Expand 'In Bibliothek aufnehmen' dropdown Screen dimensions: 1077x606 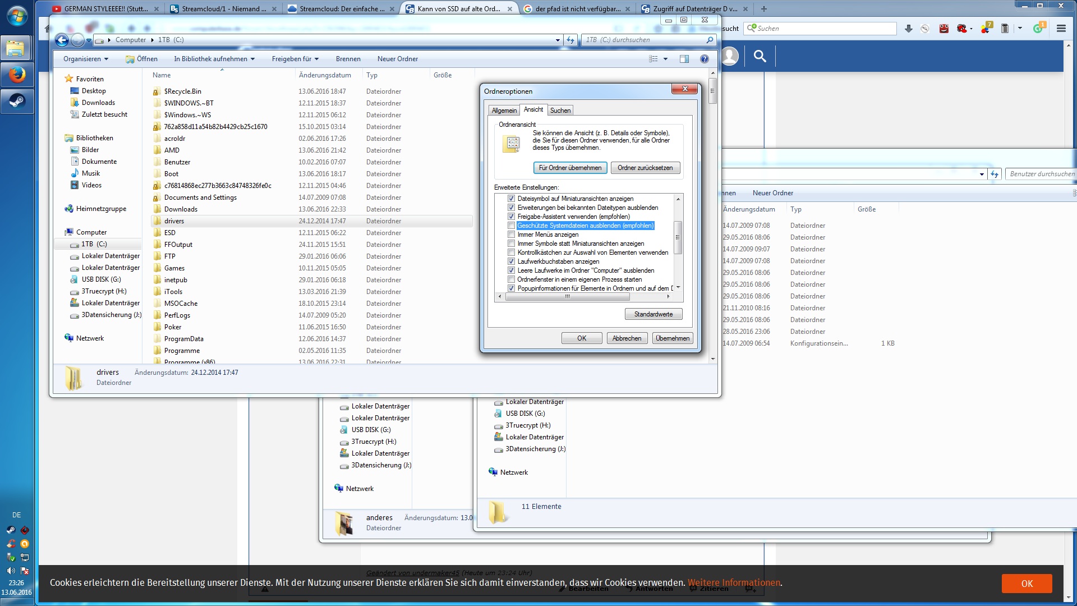click(x=214, y=59)
